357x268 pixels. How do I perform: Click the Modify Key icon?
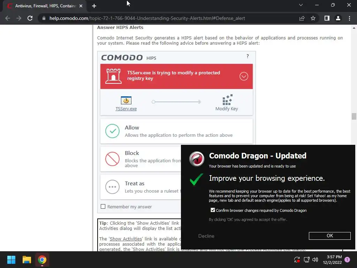[x=227, y=99]
